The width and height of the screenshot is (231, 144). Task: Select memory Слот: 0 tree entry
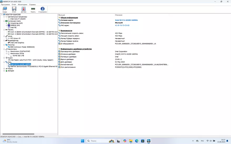(34, 32)
